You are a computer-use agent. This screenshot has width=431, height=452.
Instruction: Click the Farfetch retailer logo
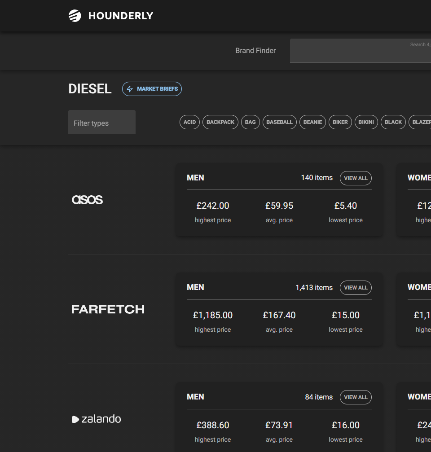pos(108,309)
